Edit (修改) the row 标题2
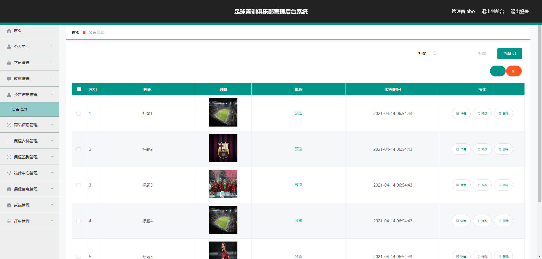This screenshot has width=542, height=259. pos(482,149)
